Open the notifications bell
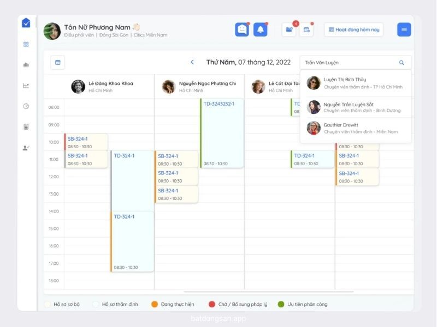Image resolution: width=437 pixels, height=327 pixels. (x=261, y=29)
